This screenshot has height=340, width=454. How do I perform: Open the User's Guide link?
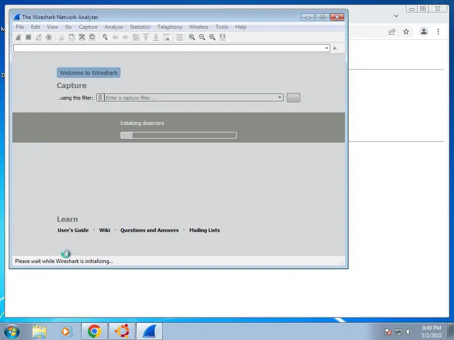[x=73, y=230]
